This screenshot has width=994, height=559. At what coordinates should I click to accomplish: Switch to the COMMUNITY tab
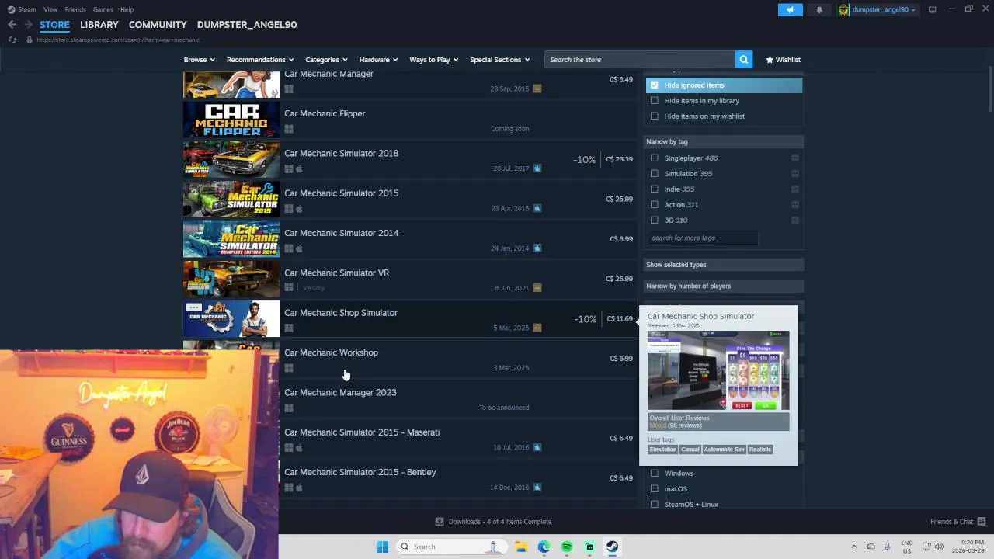point(158,24)
